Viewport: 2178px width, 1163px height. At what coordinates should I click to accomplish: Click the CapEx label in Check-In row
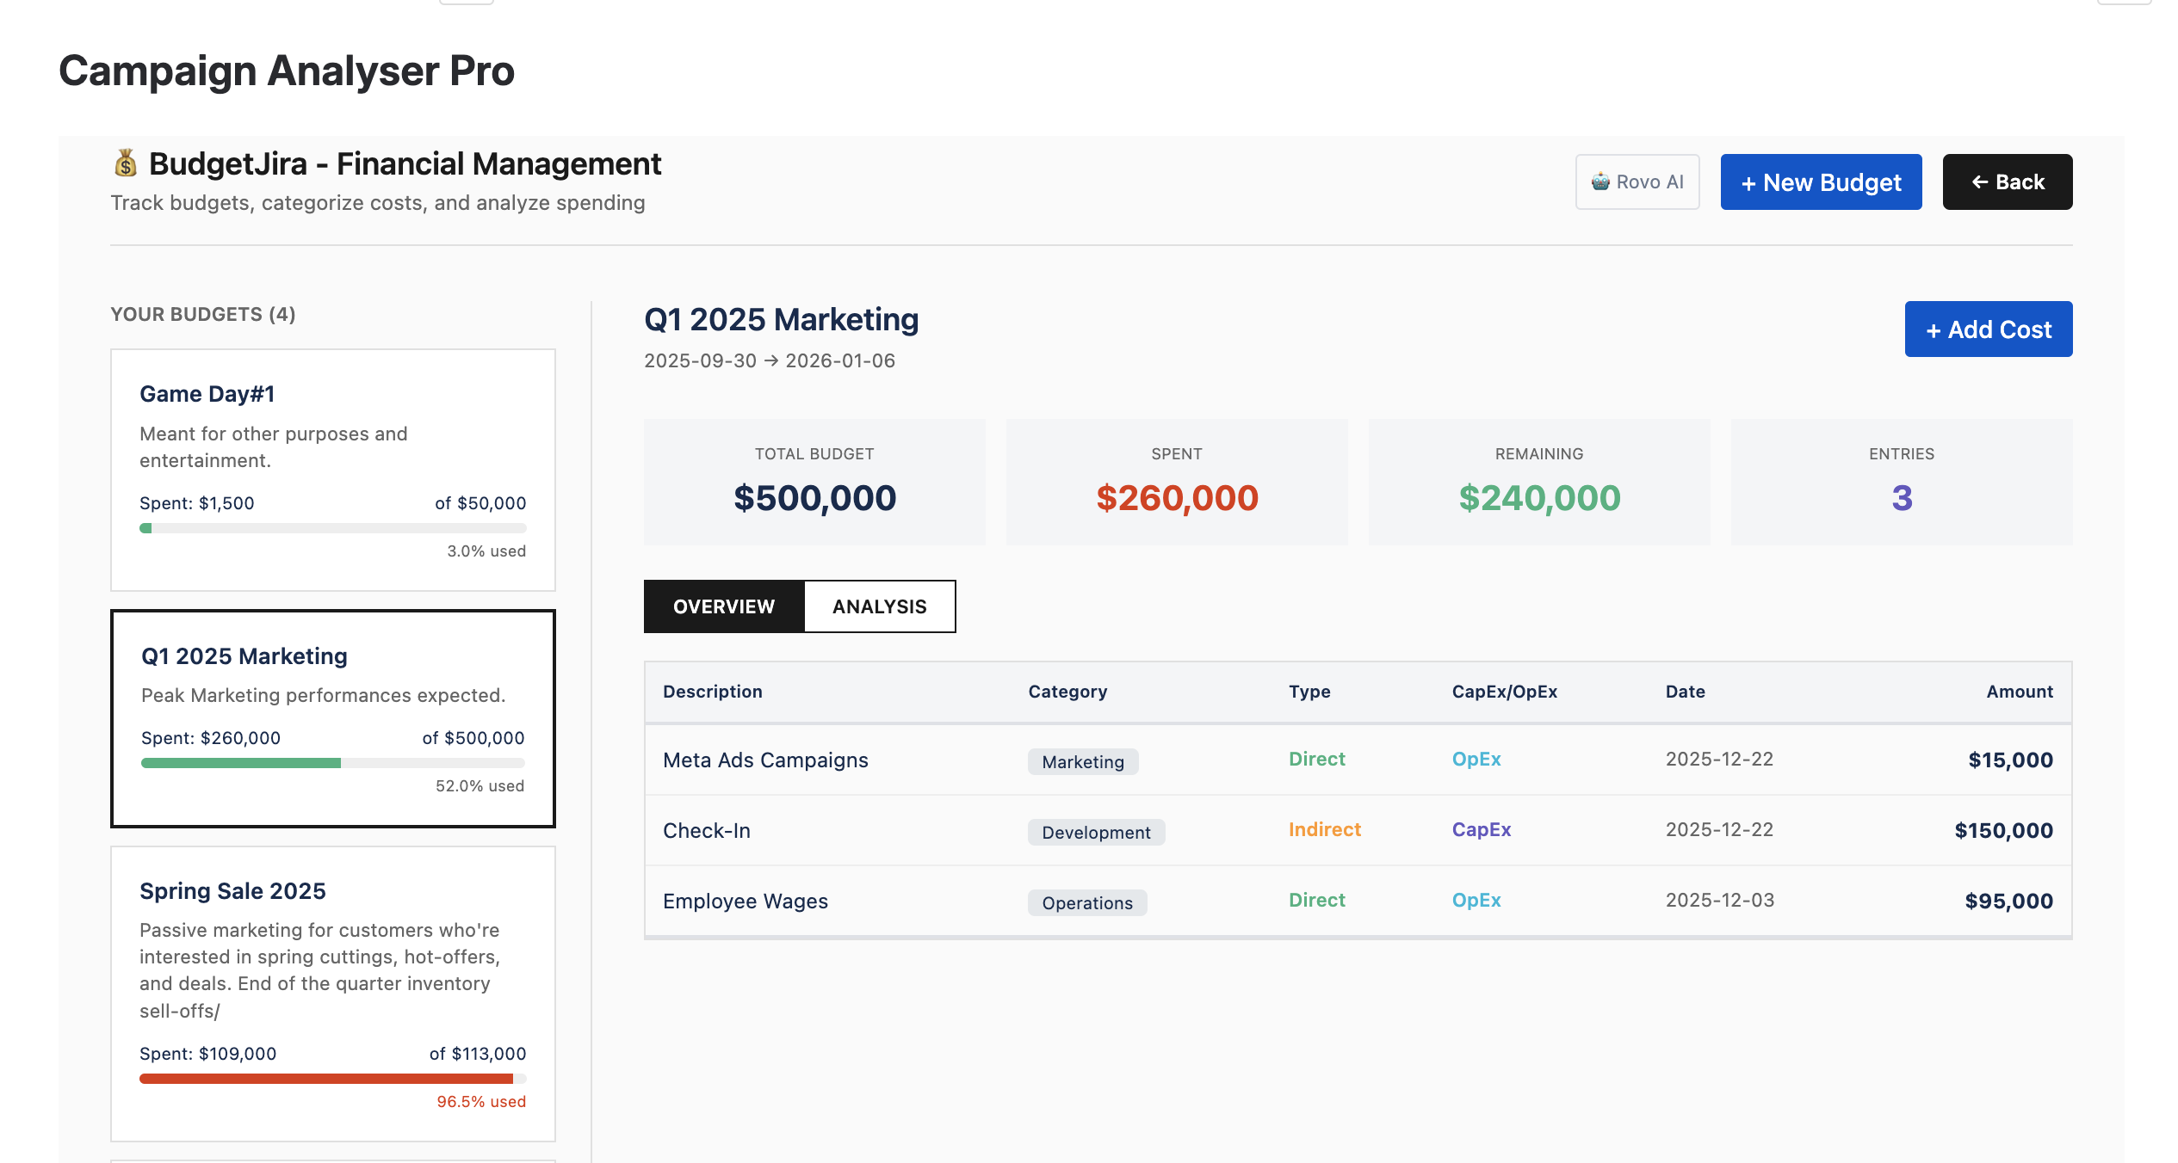(1481, 830)
